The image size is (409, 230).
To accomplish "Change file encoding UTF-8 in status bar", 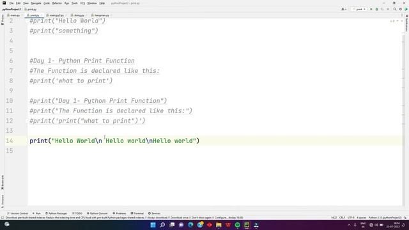I will coord(351,217).
